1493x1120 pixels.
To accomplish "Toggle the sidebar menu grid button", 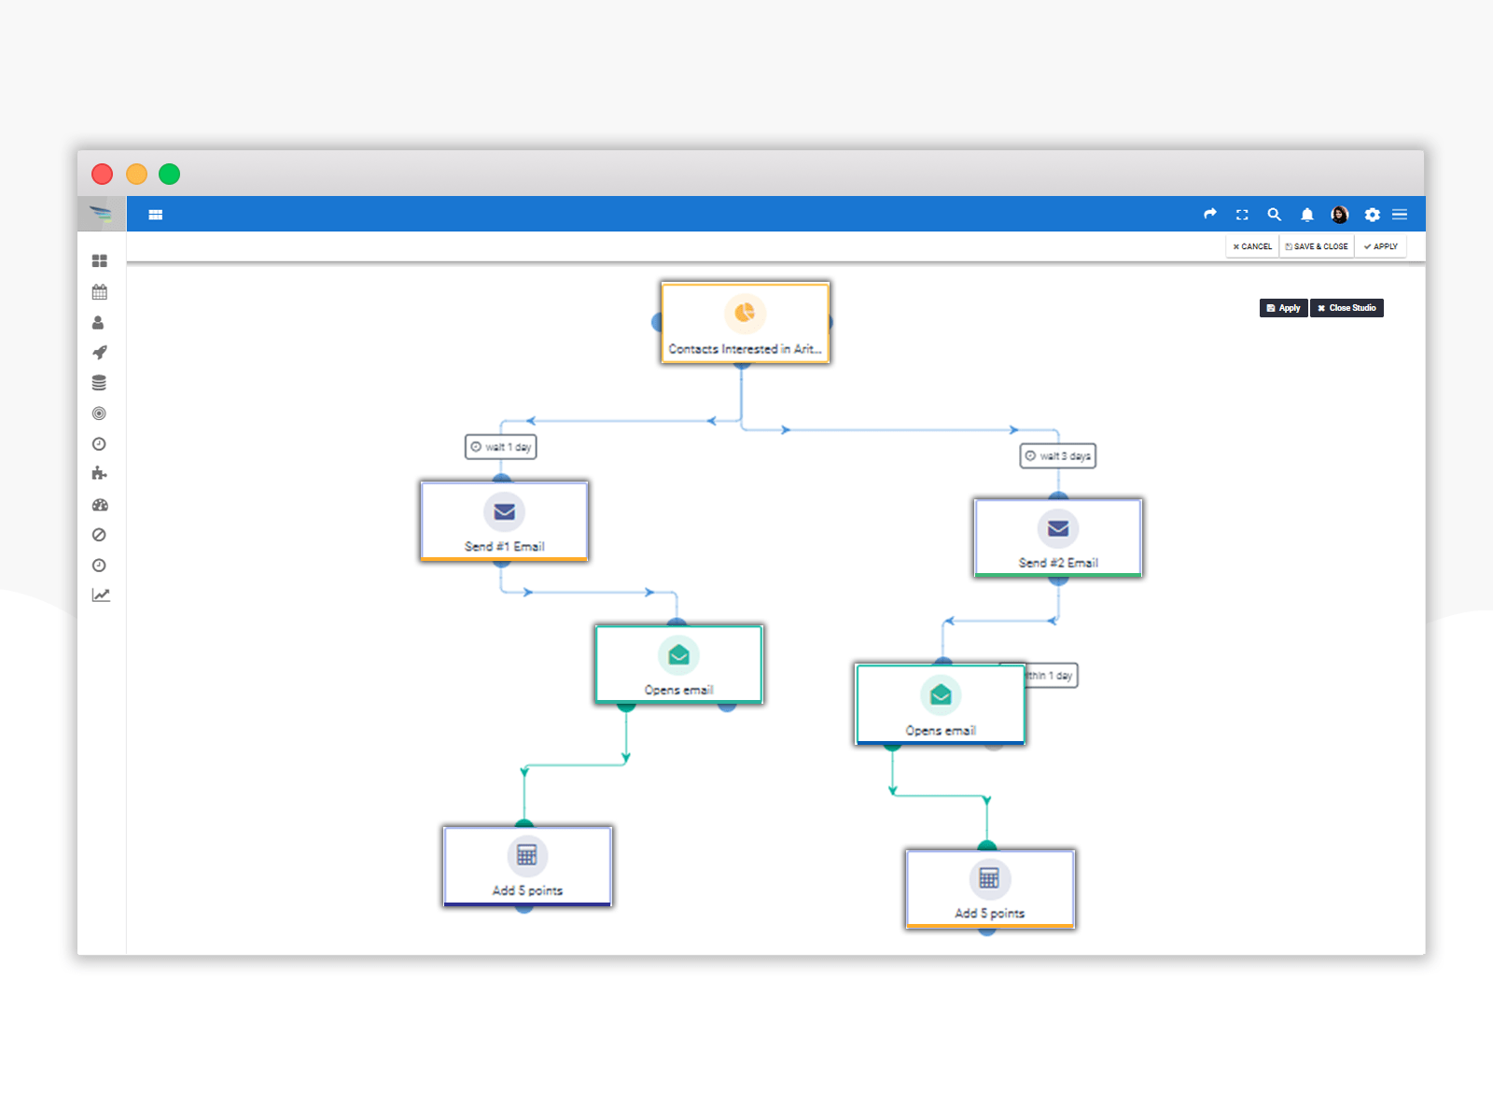I will click(156, 215).
